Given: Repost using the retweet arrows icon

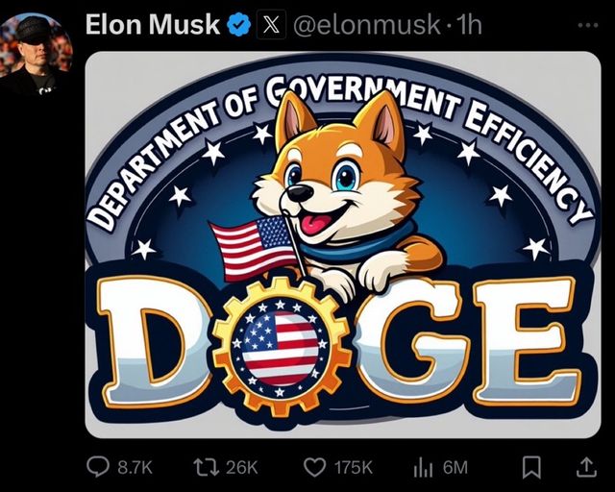Looking at the screenshot, I should (207, 467).
